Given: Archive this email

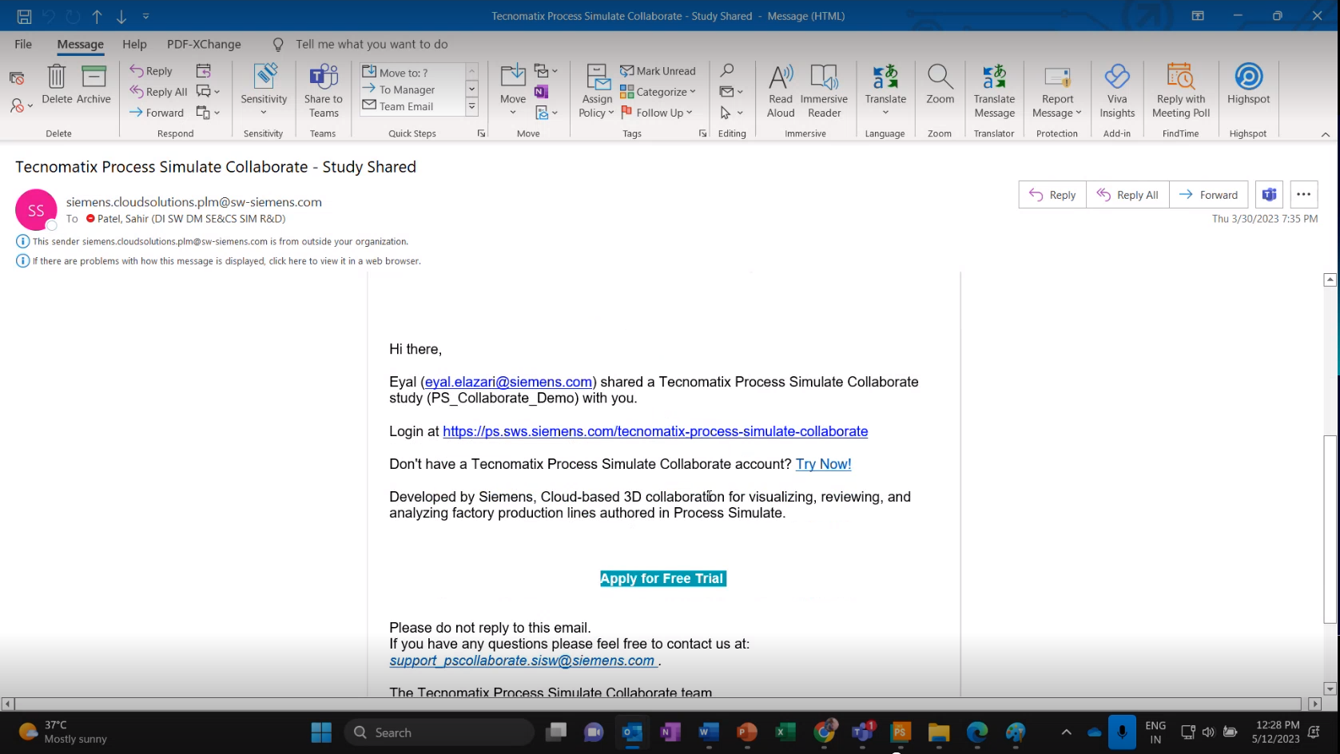Looking at the screenshot, I should [93, 85].
